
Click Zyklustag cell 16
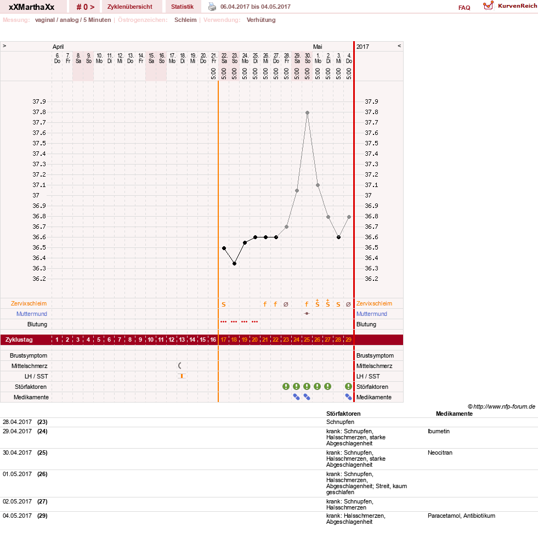pos(213,340)
